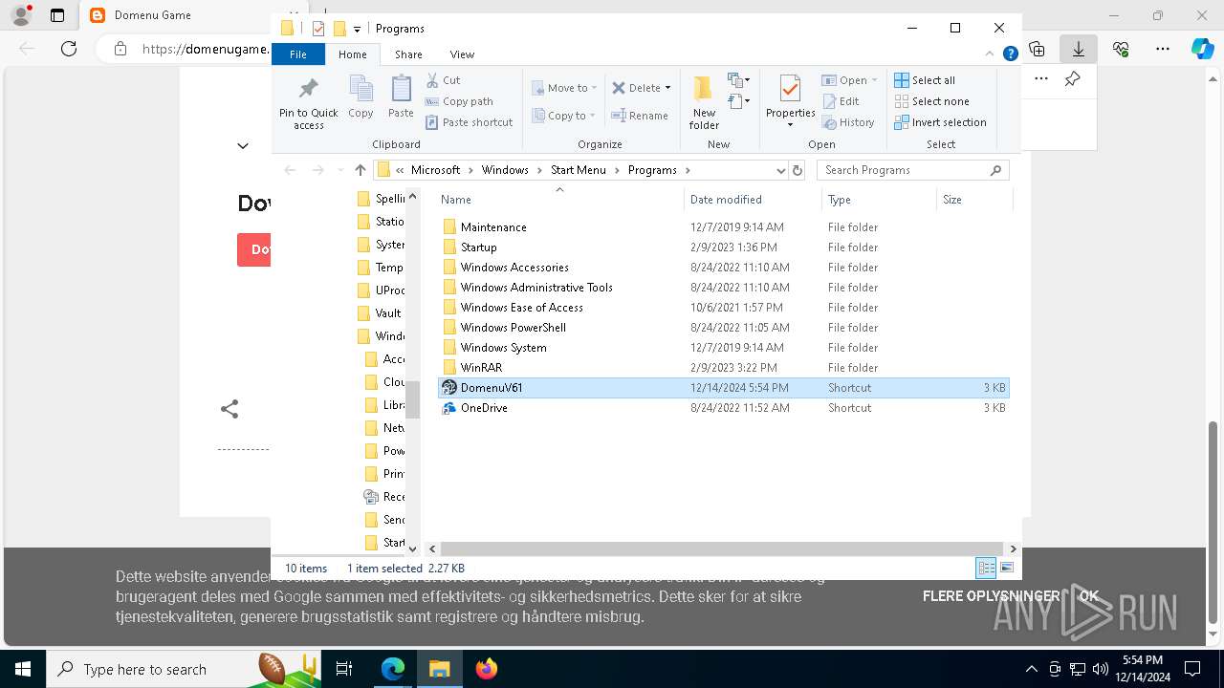Viewport: 1224px width, 688px height.
Task: Select the DomenuV61 shortcut
Action: pos(723,388)
